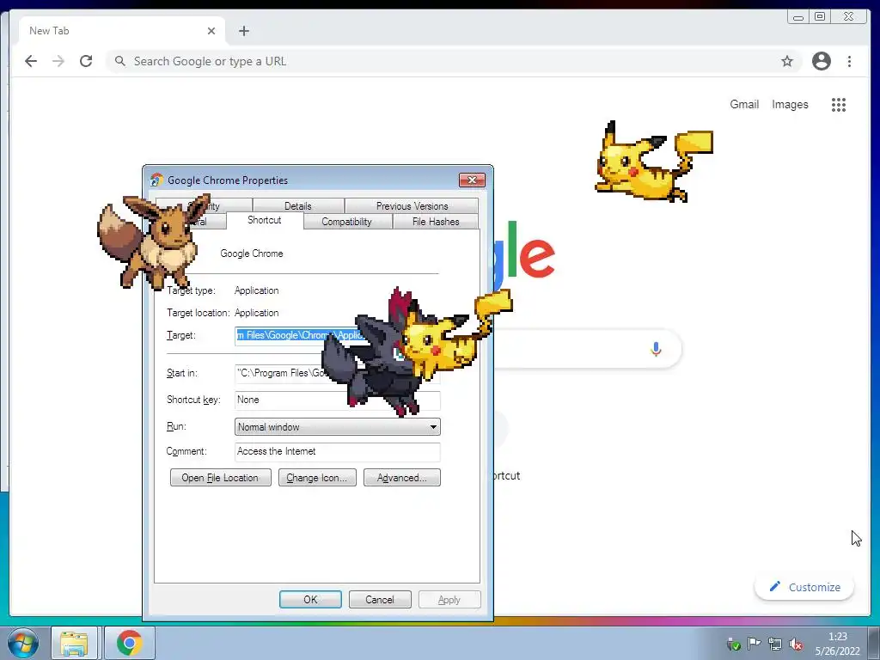This screenshot has width=880, height=660.
Task: Open Chrome's three-dot menu
Action: (x=849, y=61)
